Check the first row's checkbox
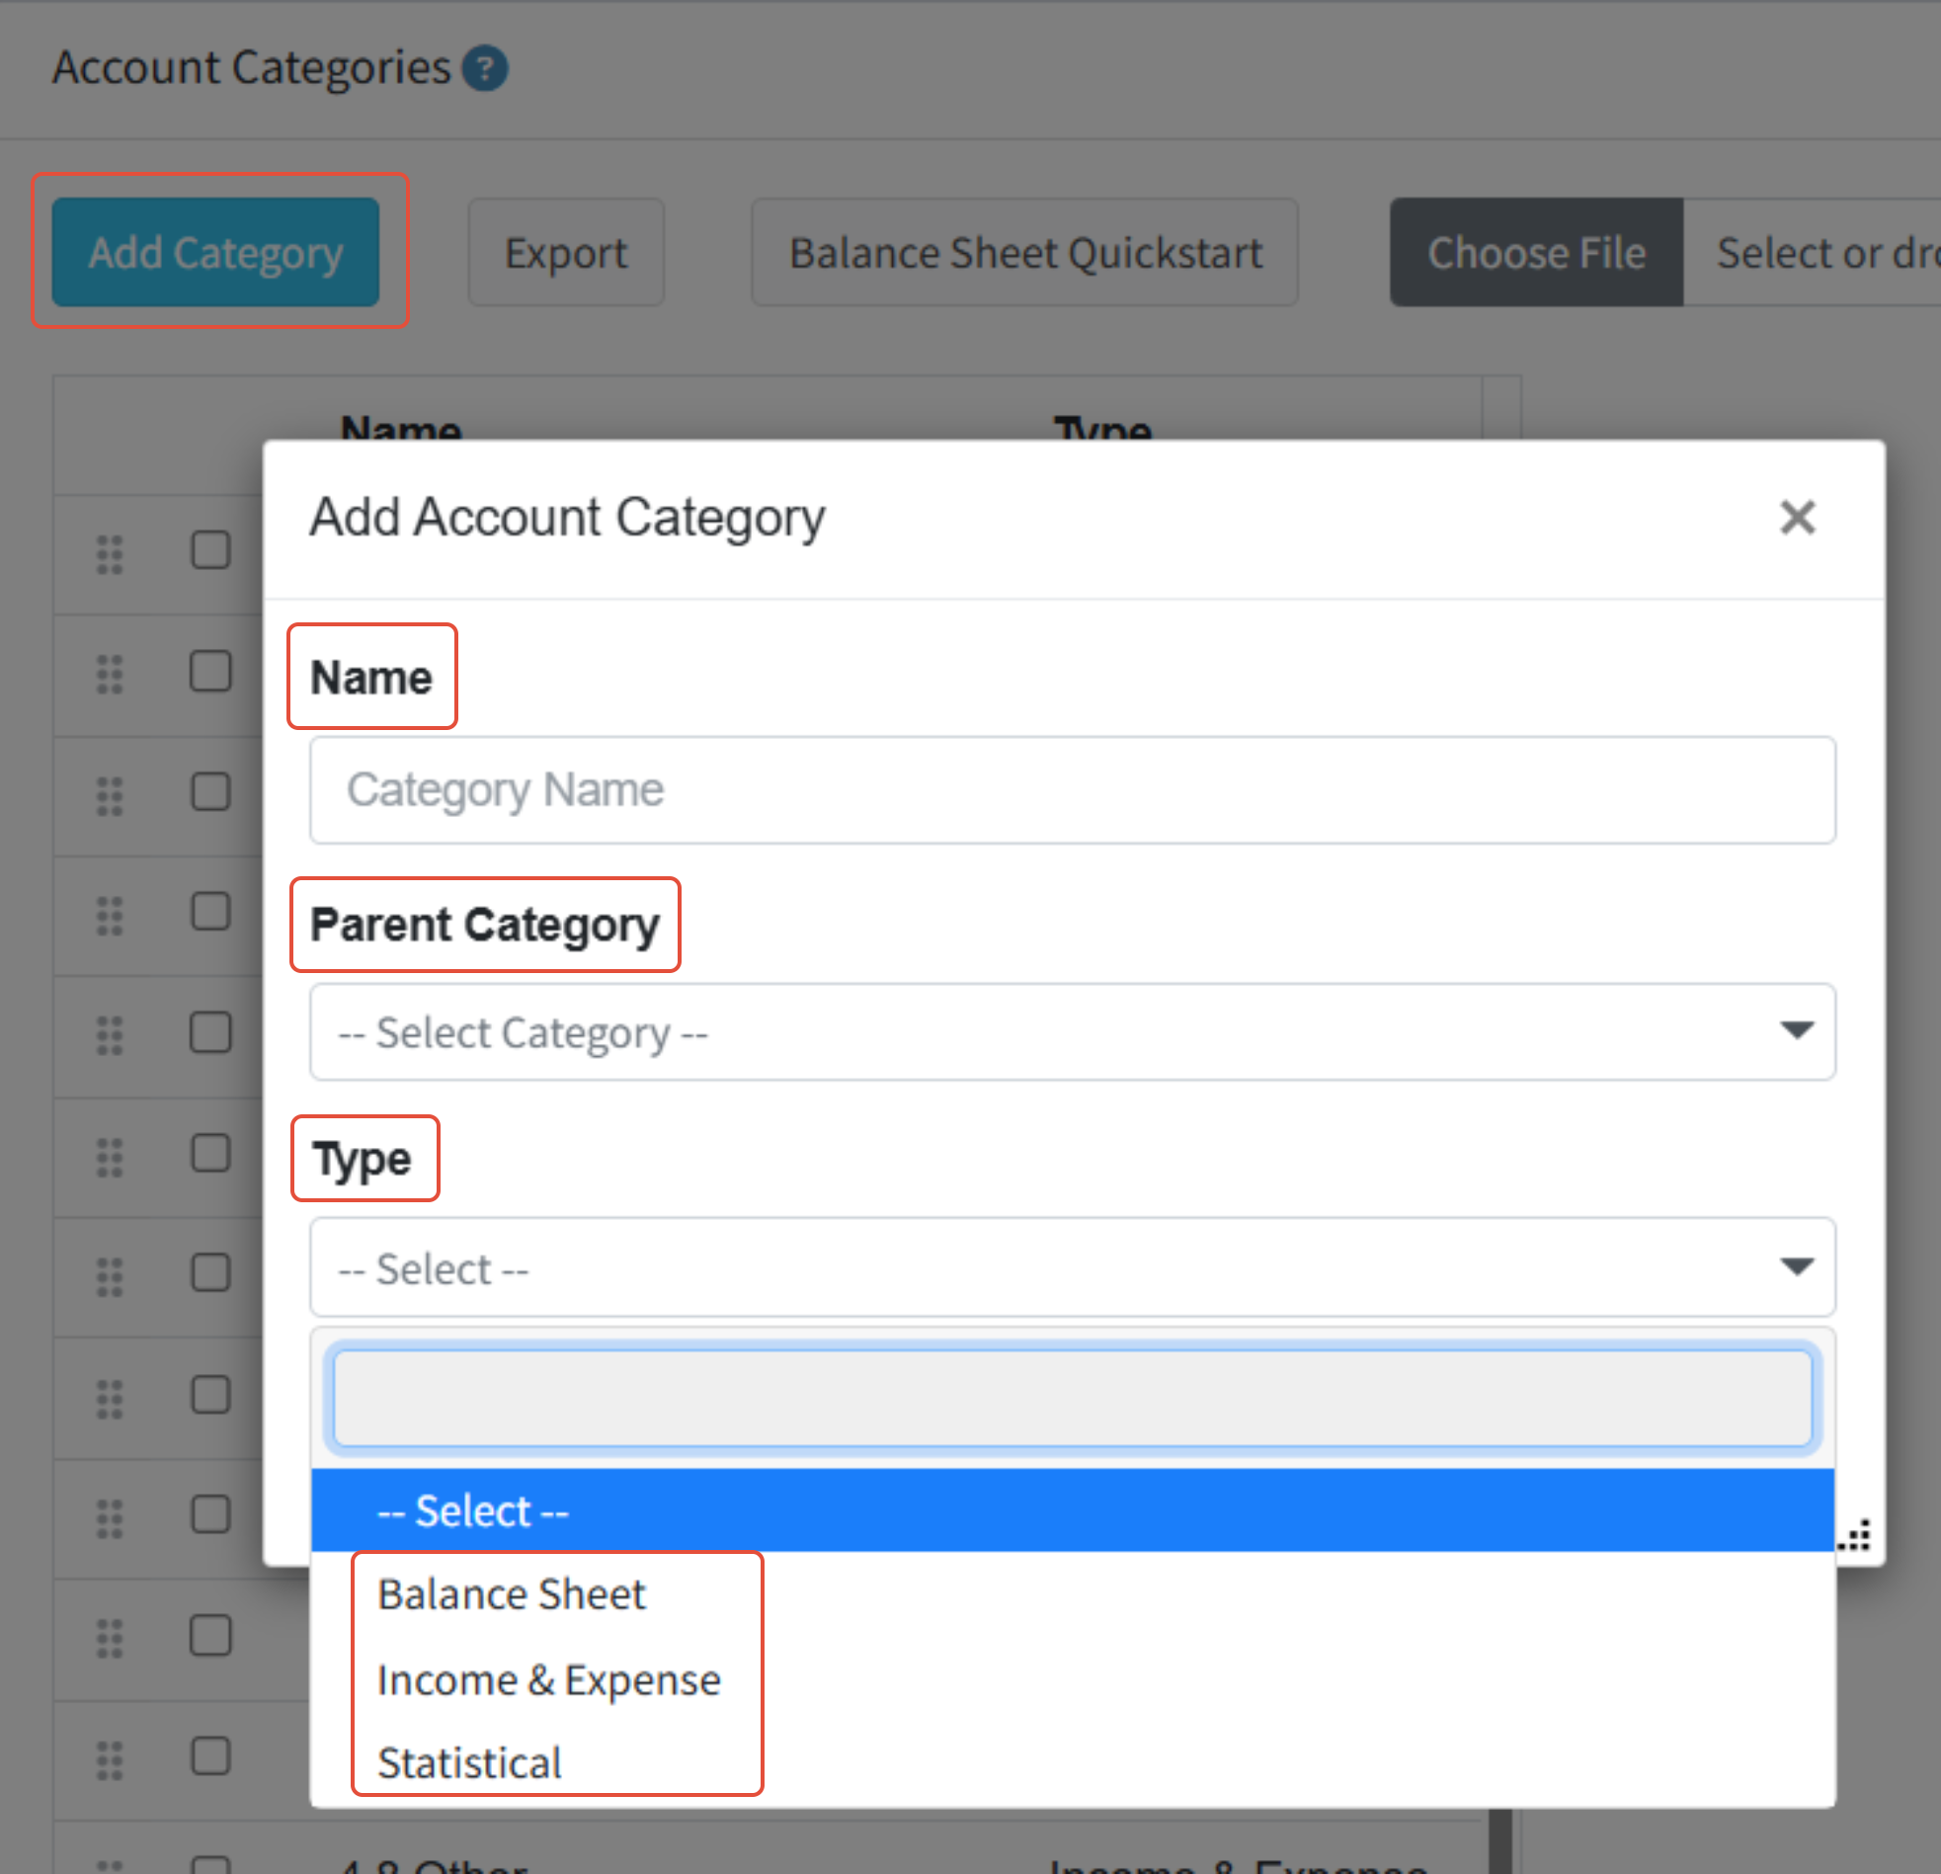This screenshot has width=1941, height=1874. click(x=210, y=549)
